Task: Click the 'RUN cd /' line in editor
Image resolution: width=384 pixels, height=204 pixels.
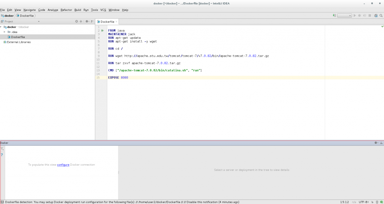Action: coord(115,48)
